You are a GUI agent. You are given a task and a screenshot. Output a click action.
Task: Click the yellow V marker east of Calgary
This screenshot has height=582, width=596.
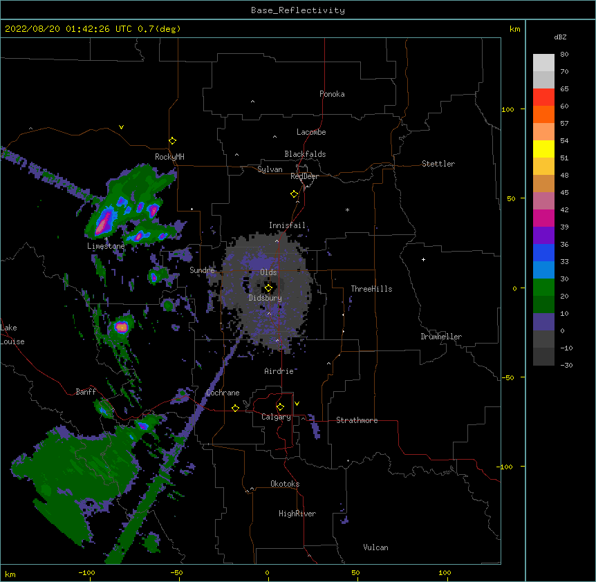tap(297, 404)
